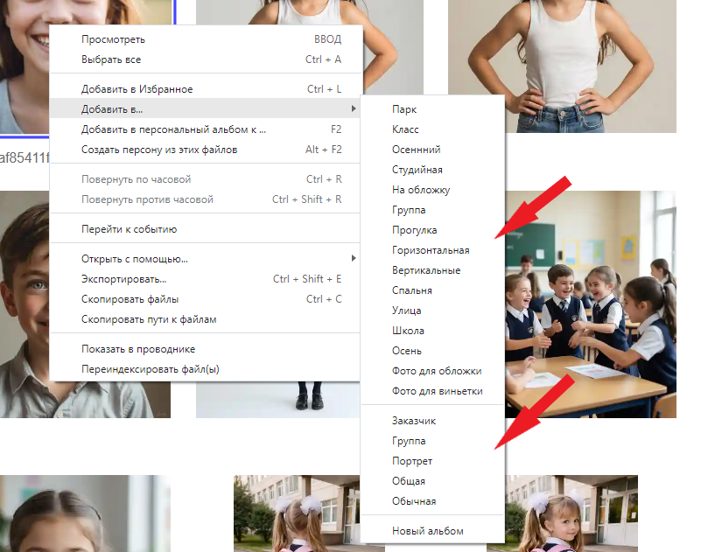Image resolution: width=701 pixels, height=552 pixels.
Task: Pick the "Фото для виньетки" album
Action: point(437,391)
